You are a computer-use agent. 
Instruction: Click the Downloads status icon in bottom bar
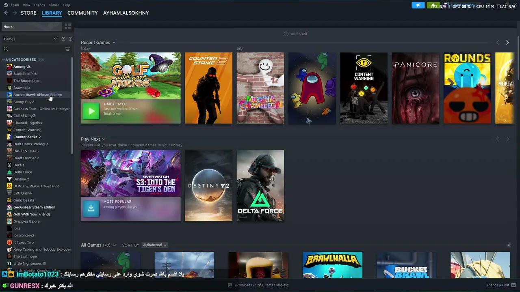(x=230, y=285)
